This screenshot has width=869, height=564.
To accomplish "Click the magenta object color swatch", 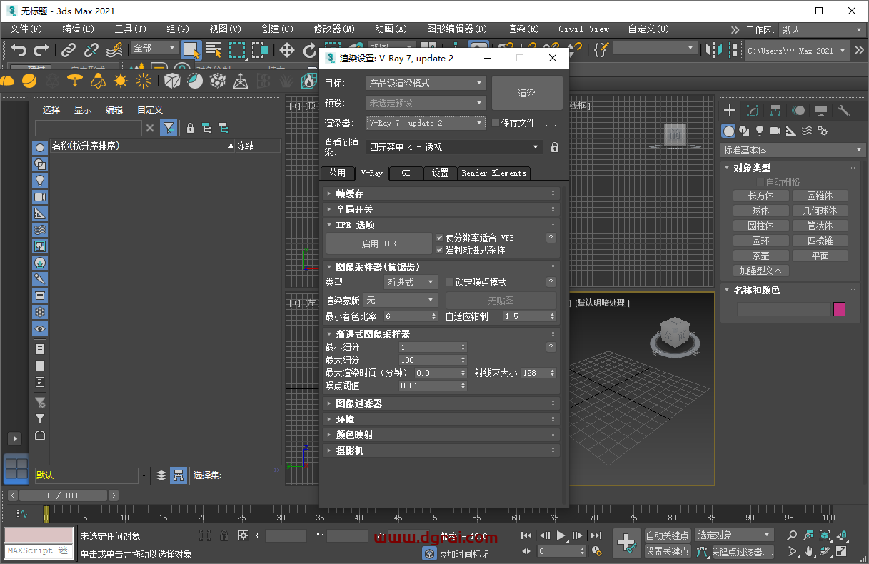I will 840,309.
